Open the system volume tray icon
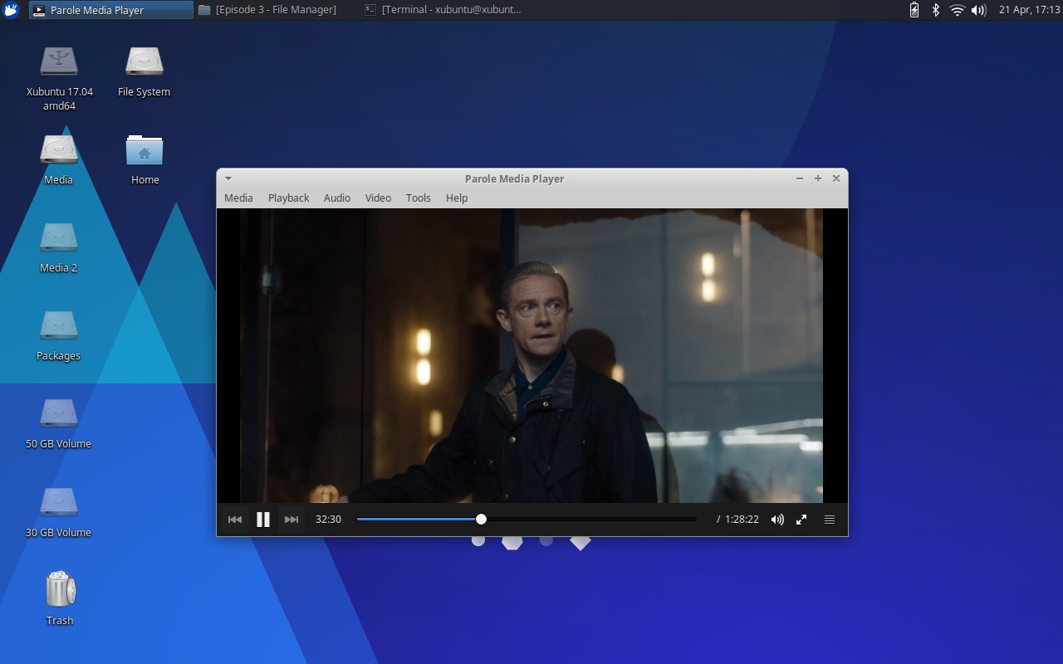Viewport: 1063px width, 664px height. pyautogui.click(x=979, y=10)
